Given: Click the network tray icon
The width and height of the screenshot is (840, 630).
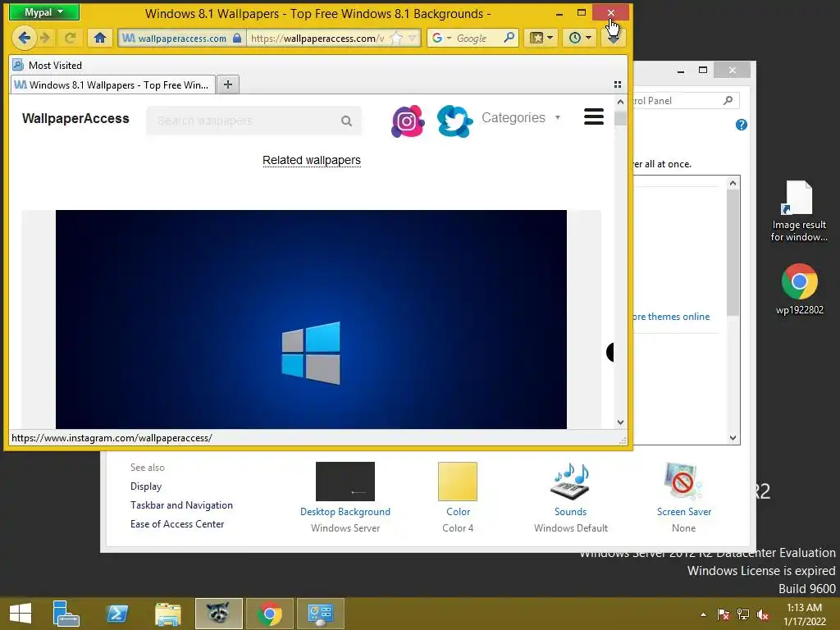Looking at the screenshot, I should (x=743, y=614).
